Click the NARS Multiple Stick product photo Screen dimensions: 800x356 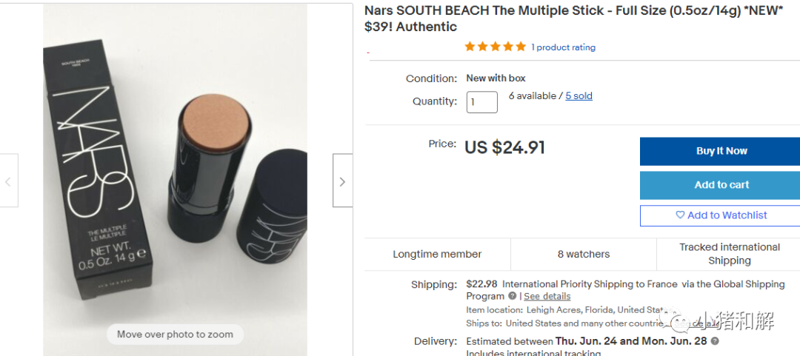click(x=175, y=170)
